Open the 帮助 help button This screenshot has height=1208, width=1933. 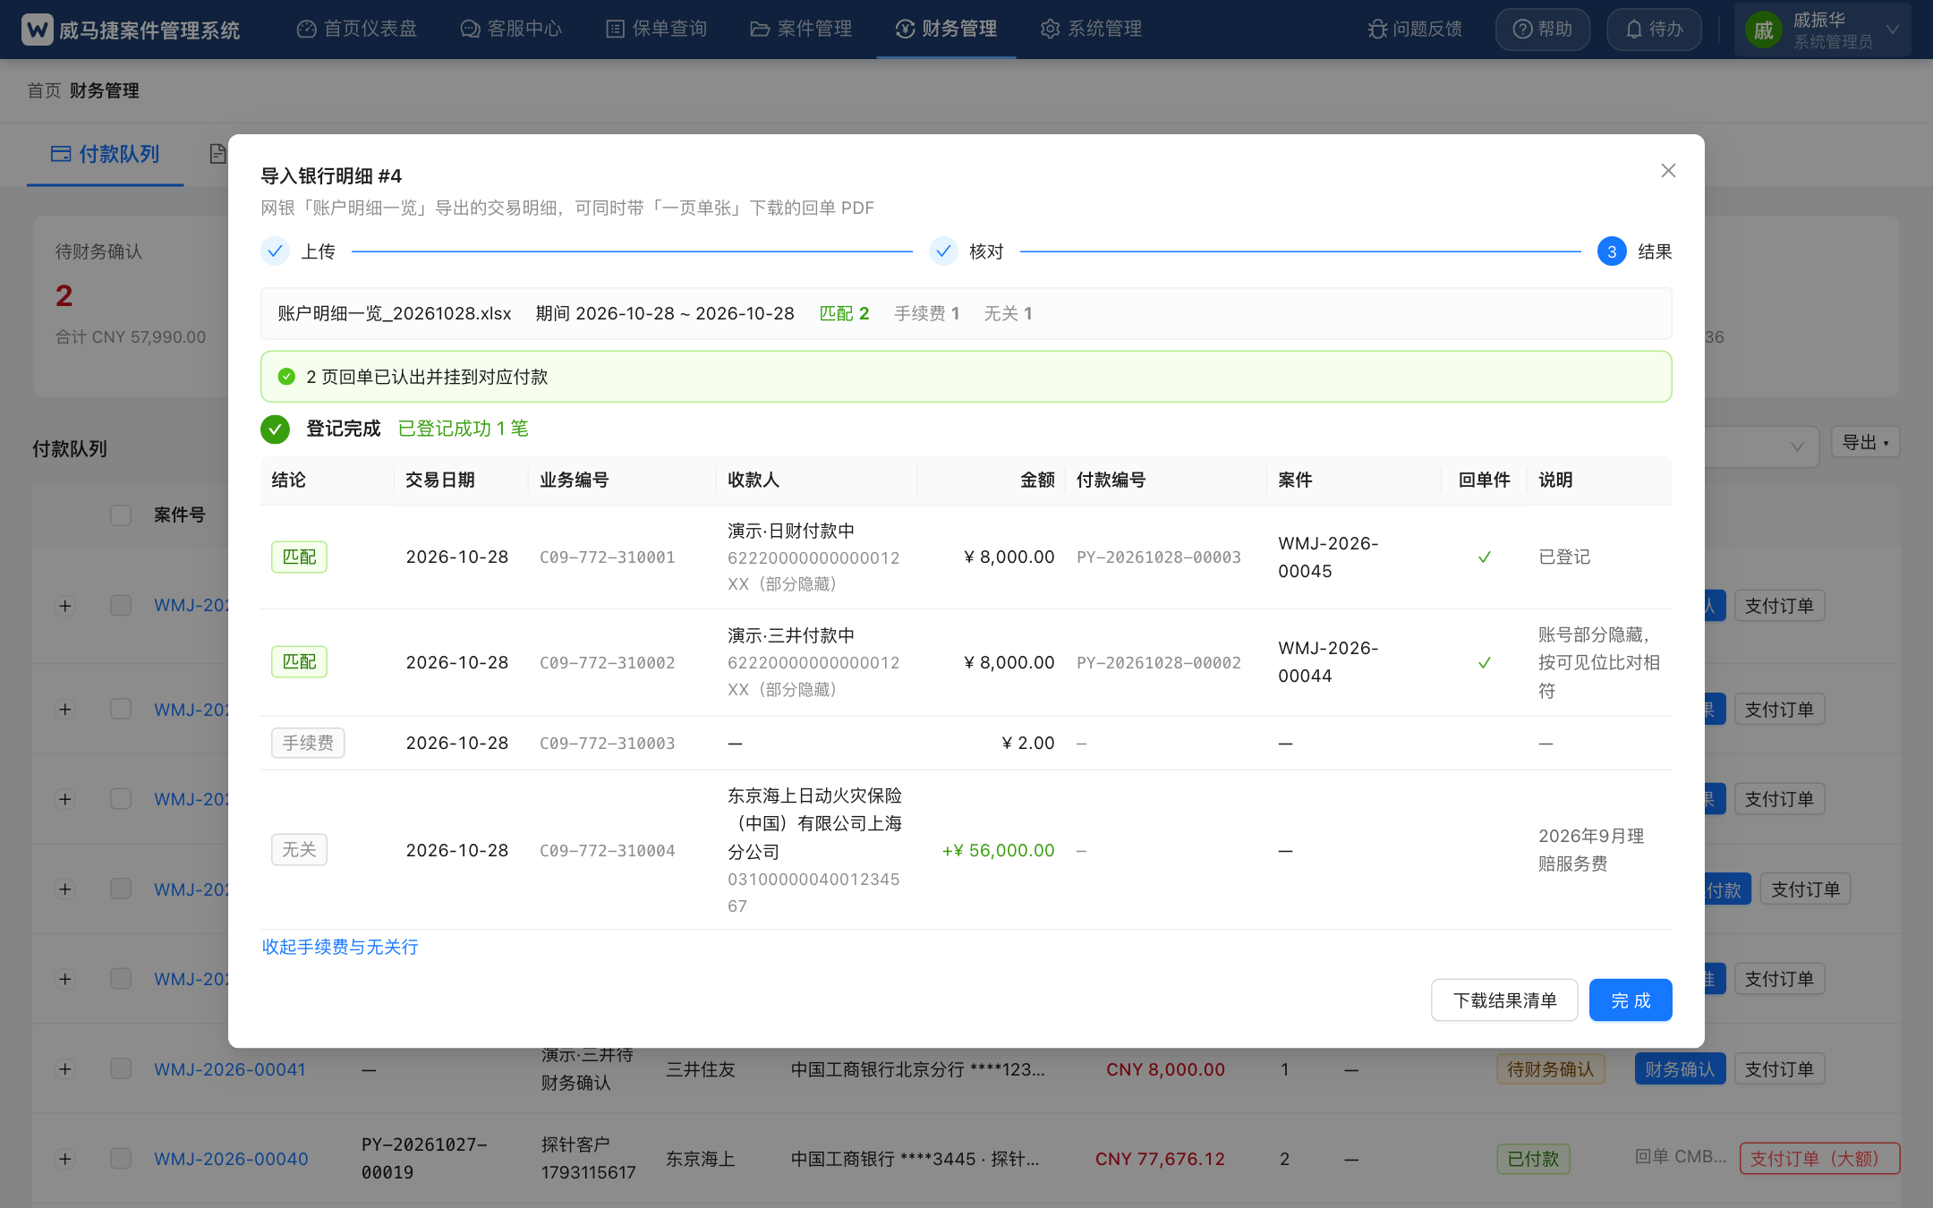1543,30
